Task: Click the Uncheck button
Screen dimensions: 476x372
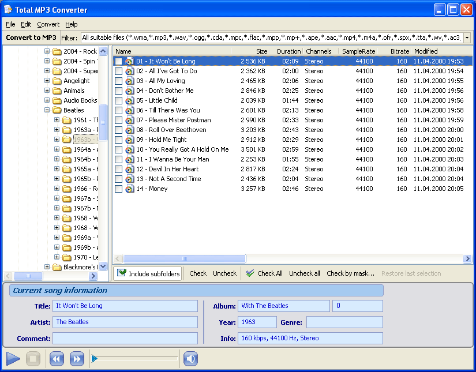Action: (x=224, y=273)
